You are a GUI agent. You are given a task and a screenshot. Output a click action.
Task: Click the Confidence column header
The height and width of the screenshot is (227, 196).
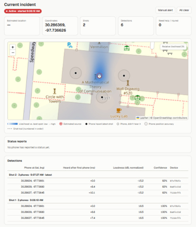click(x=160, y=168)
